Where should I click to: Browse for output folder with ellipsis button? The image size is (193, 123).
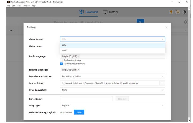(162, 83)
